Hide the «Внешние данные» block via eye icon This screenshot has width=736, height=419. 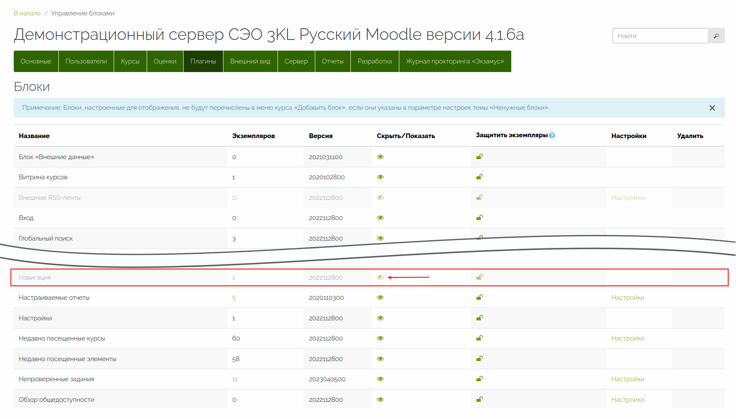tap(380, 157)
